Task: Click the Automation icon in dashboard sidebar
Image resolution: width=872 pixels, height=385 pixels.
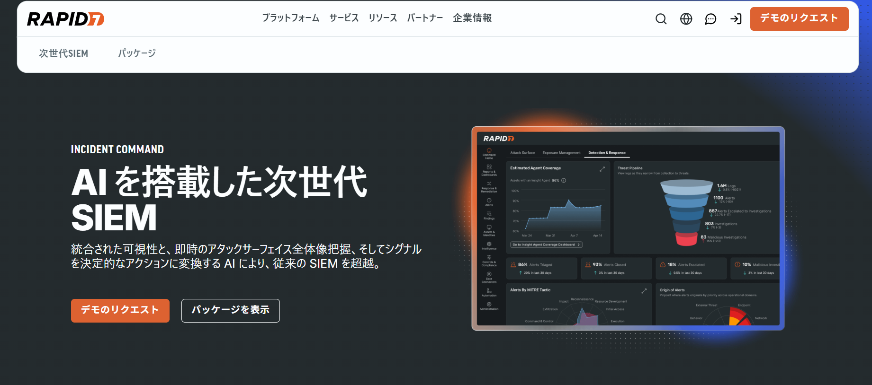Action: [x=489, y=291]
